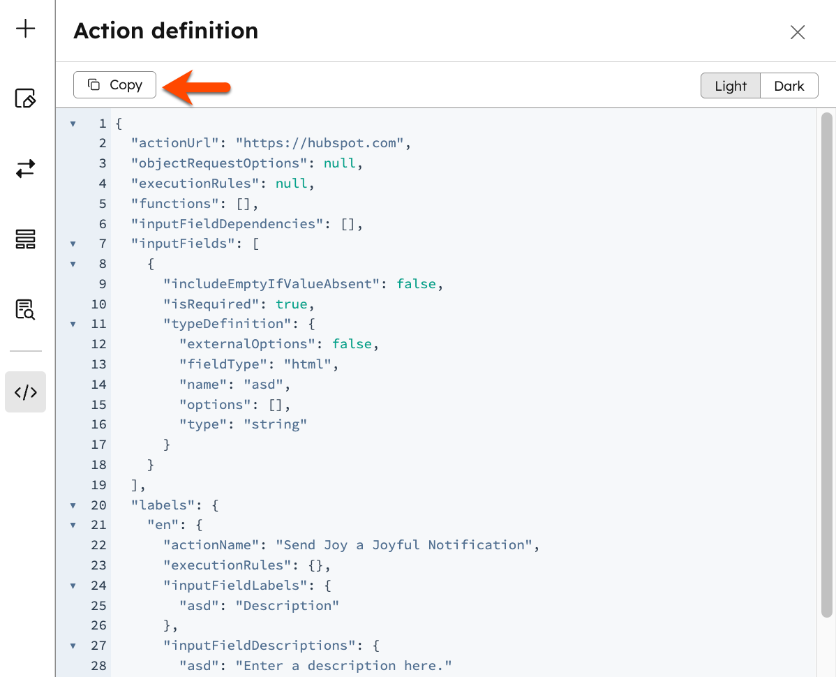Collapse the inputFields array fold arrow
Viewport: 836px width, 677px height.
(x=73, y=244)
